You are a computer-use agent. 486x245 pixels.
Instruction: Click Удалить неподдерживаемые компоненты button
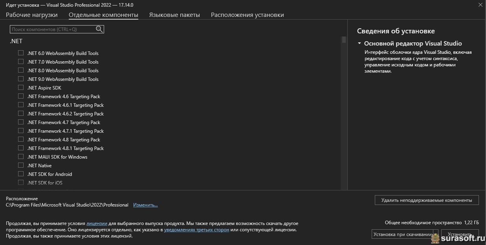427,200
